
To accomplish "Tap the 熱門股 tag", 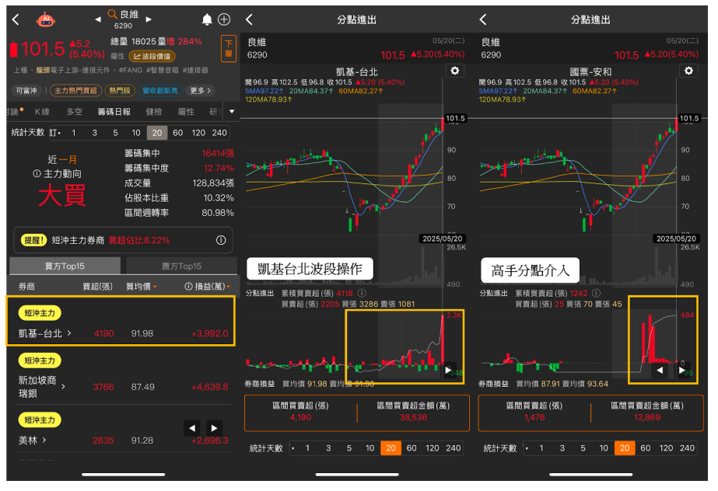I will point(120,91).
